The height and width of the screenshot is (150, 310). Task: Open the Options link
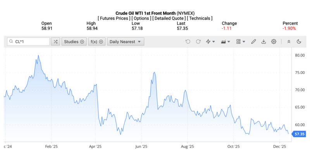[x=141, y=18]
